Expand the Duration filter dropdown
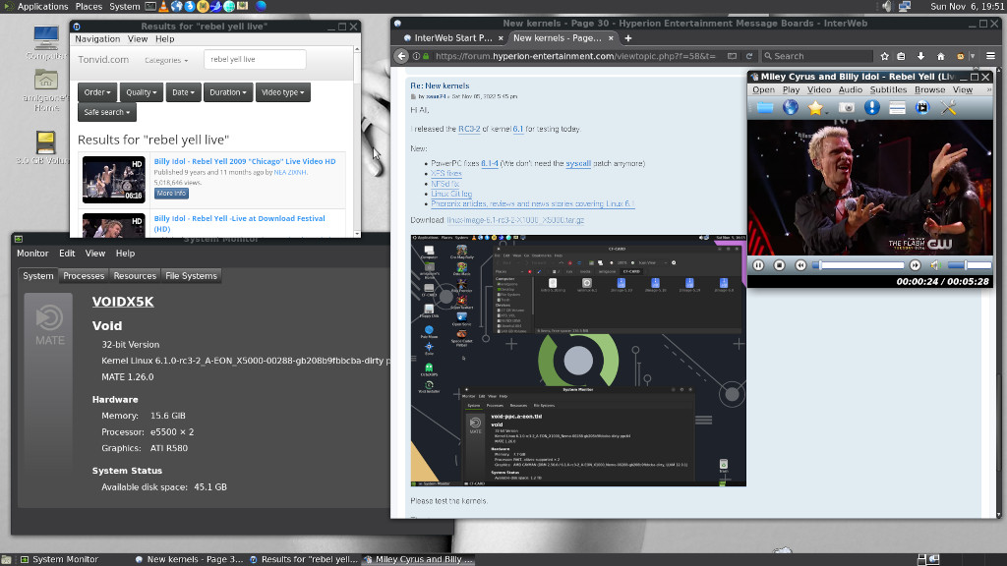The image size is (1007, 566). pos(228,92)
